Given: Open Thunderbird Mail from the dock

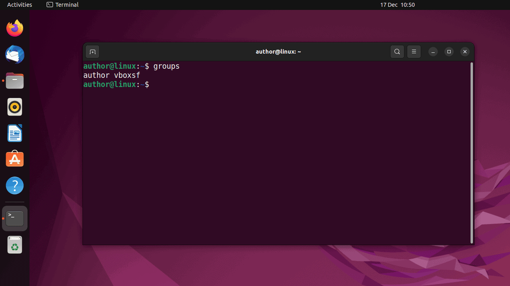Looking at the screenshot, I should 15,54.
